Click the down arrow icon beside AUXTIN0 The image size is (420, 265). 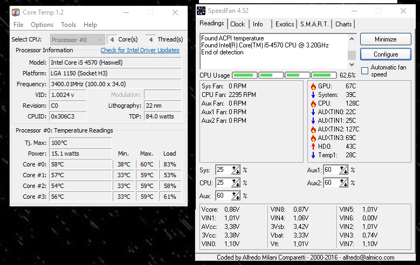click(313, 112)
